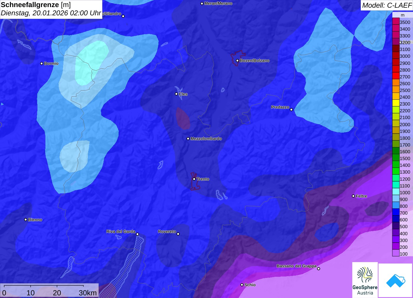Click the Bormio location marker
Viewport: 413px width, 298px height.
pyautogui.click(x=42, y=64)
